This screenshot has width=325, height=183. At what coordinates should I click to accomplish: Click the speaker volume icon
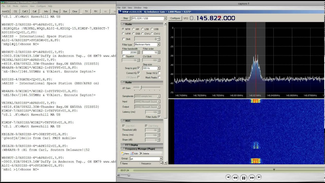(x=118, y=175)
